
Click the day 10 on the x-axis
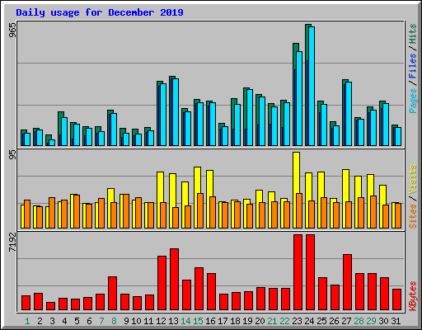[x=136, y=321]
